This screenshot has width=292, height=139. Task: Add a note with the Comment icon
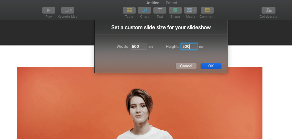click(207, 10)
